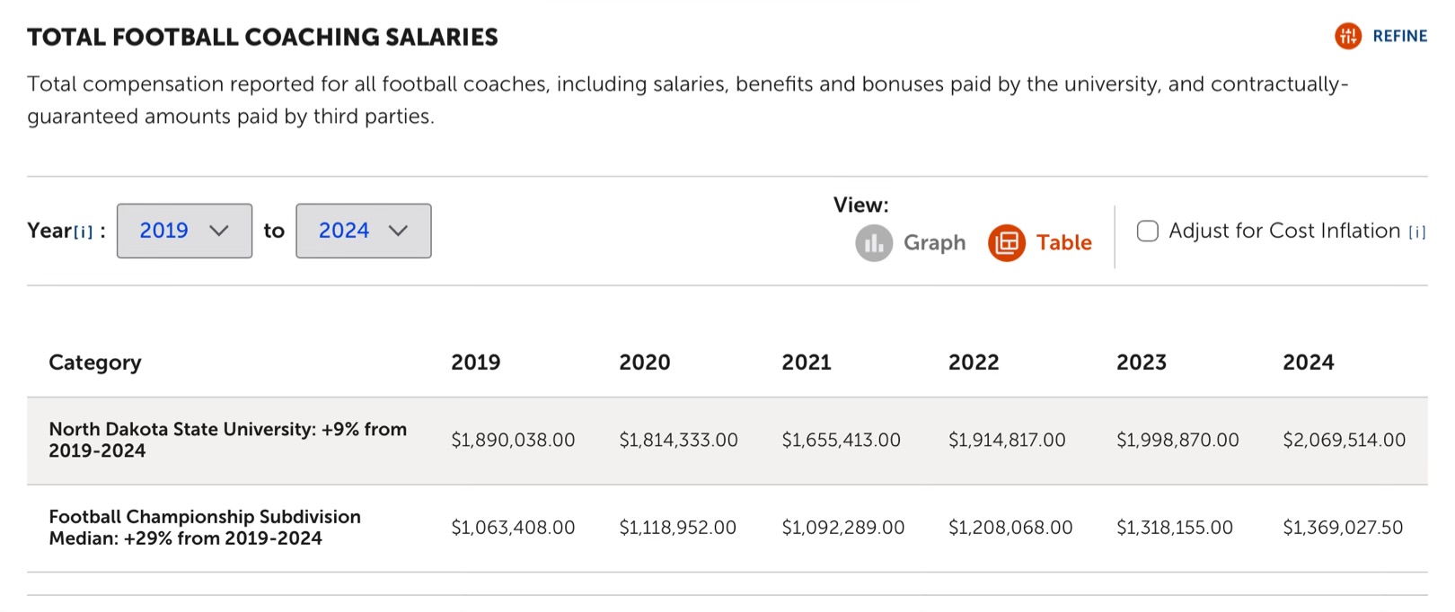Viewport: 1455px width, 612px height.
Task: Click the 2024 column header
Action: click(1308, 363)
